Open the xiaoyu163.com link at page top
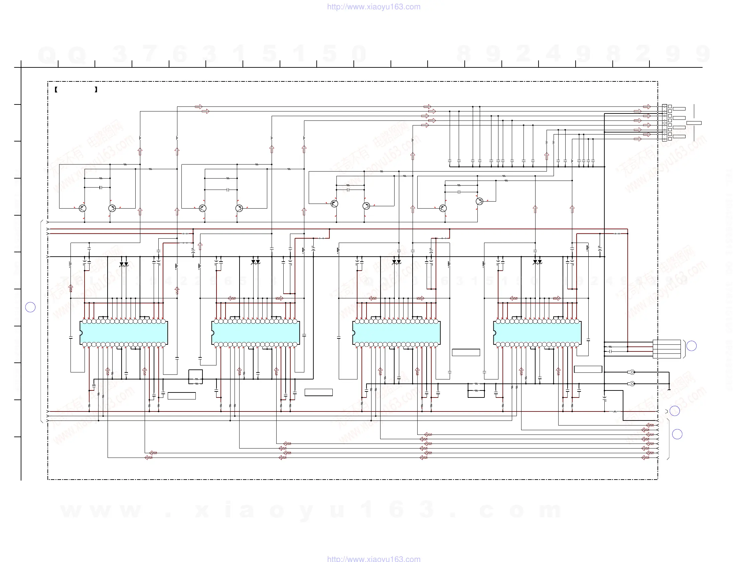This screenshot has height=562, width=748. 373,7
